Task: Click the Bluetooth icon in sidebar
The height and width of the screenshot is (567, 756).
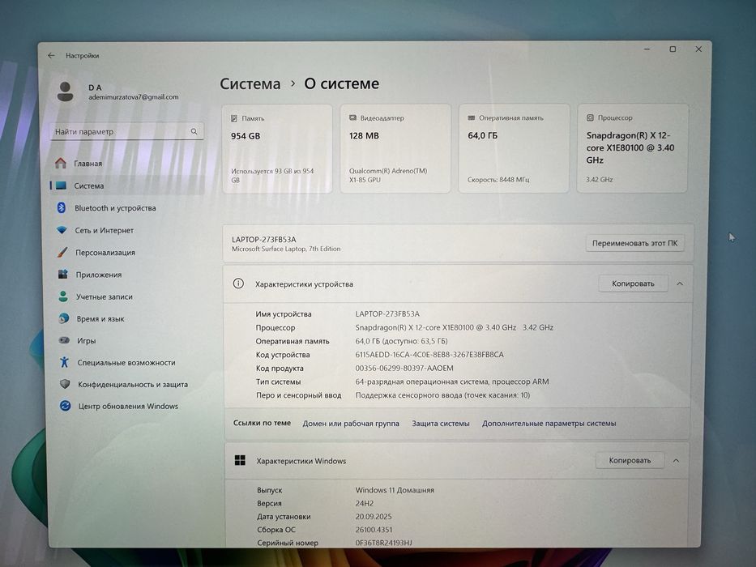Action: (x=62, y=208)
